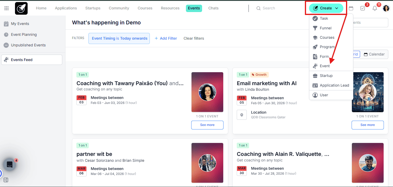This screenshot has width=393, height=187.
Task: Open the Resources tab
Action: 170,8
